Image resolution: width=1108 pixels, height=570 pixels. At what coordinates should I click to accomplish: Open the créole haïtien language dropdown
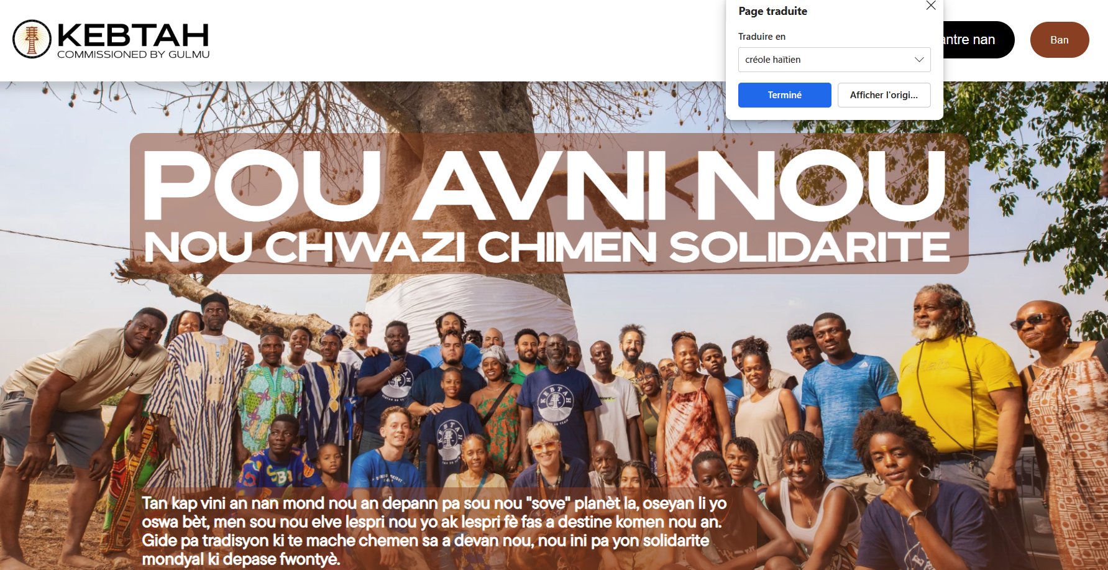(x=834, y=60)
